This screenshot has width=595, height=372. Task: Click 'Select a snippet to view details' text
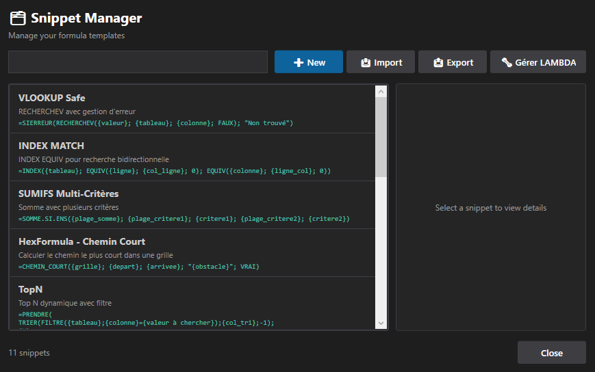(491, 208)
